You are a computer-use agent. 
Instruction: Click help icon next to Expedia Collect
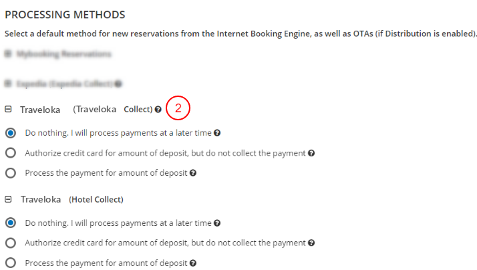point(118,84)
